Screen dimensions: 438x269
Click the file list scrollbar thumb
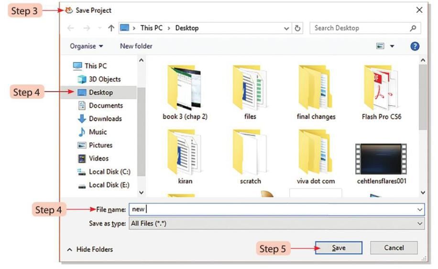[x=423, y=97]
